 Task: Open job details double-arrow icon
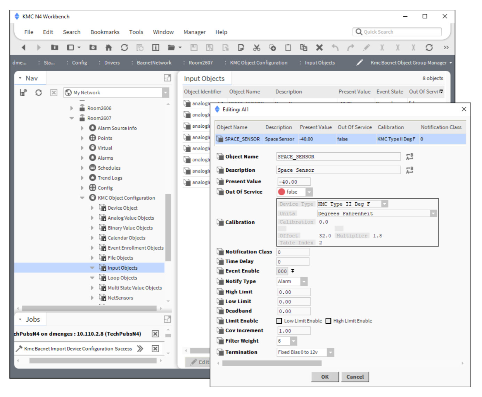140,349
